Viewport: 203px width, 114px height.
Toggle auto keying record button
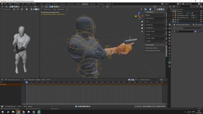click(76, 106)
